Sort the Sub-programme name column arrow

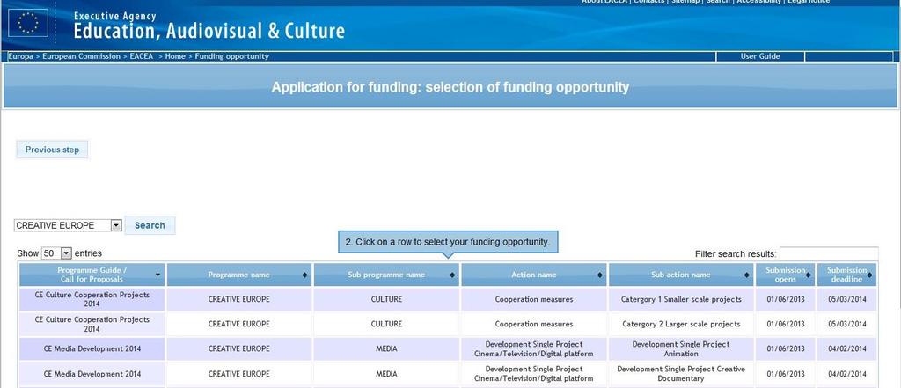click(453, 275)
